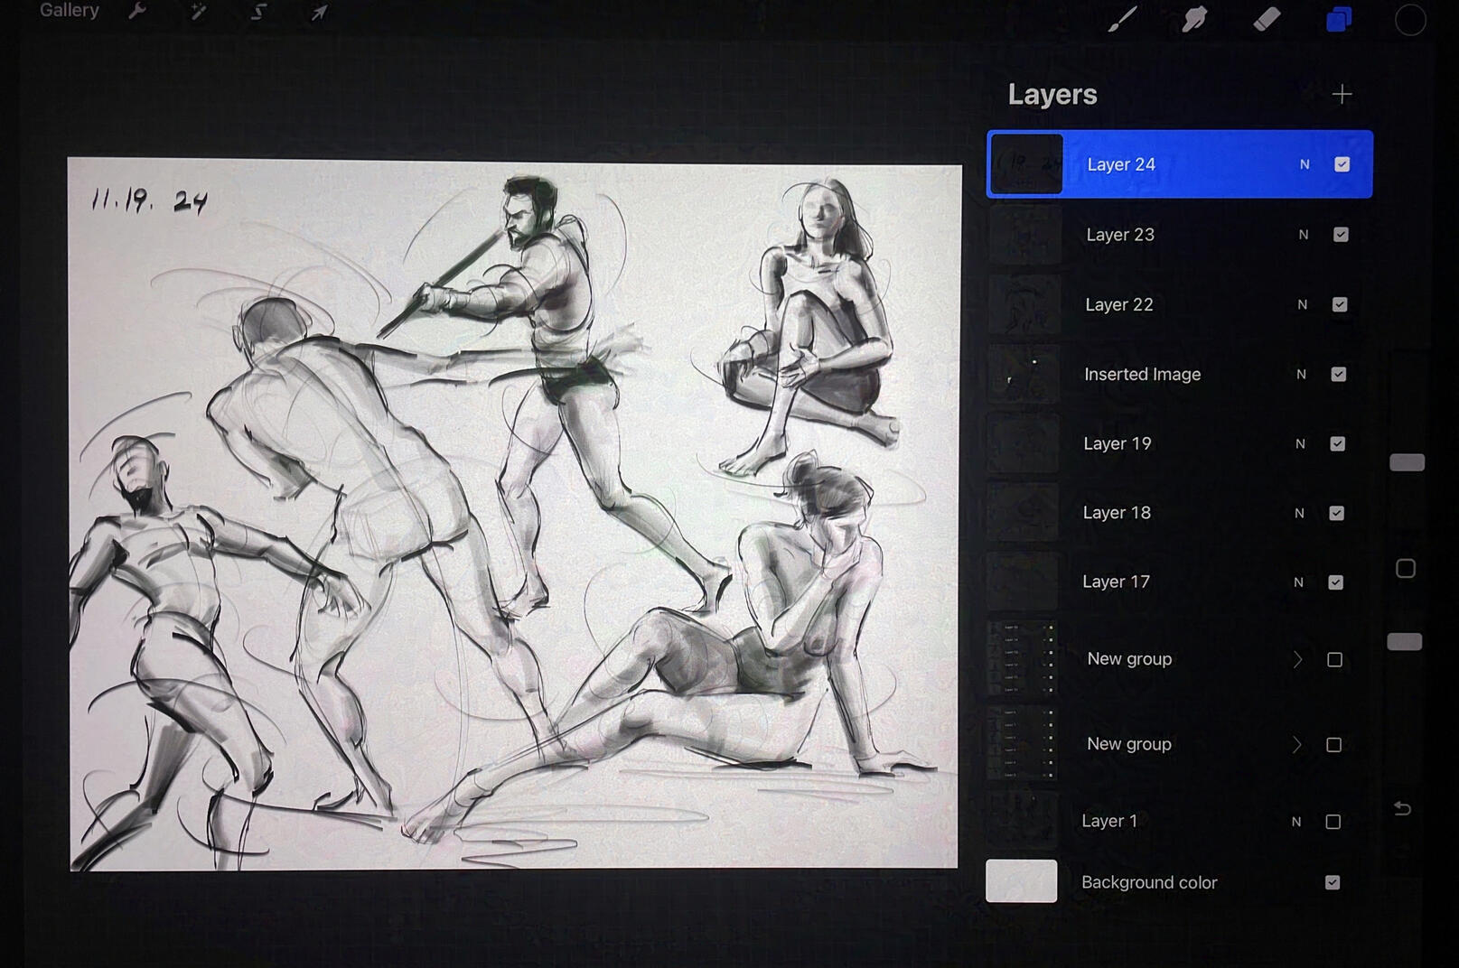Hide Layer 23 visibility checkbox
Screen dimensions: 1459x968
(1341, 235)
